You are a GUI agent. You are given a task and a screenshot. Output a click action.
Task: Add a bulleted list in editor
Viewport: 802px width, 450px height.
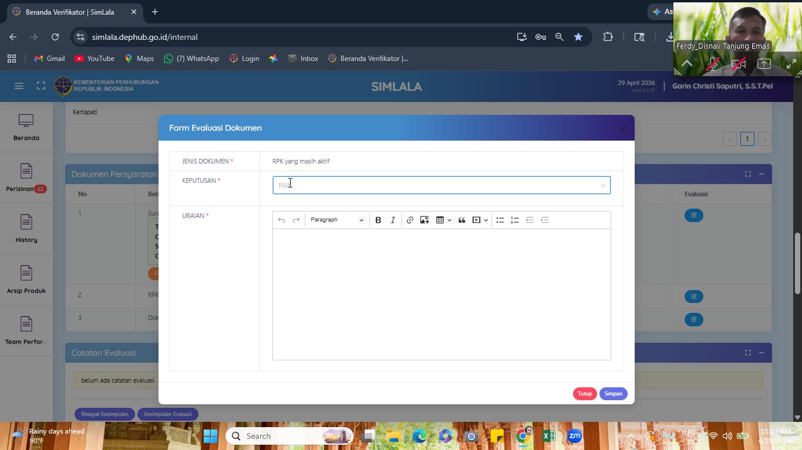pyautogui.click(x=500, y=220)
